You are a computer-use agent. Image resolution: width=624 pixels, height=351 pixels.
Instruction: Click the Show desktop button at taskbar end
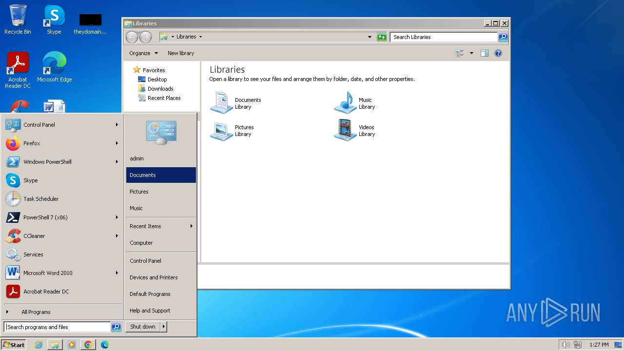619,345
